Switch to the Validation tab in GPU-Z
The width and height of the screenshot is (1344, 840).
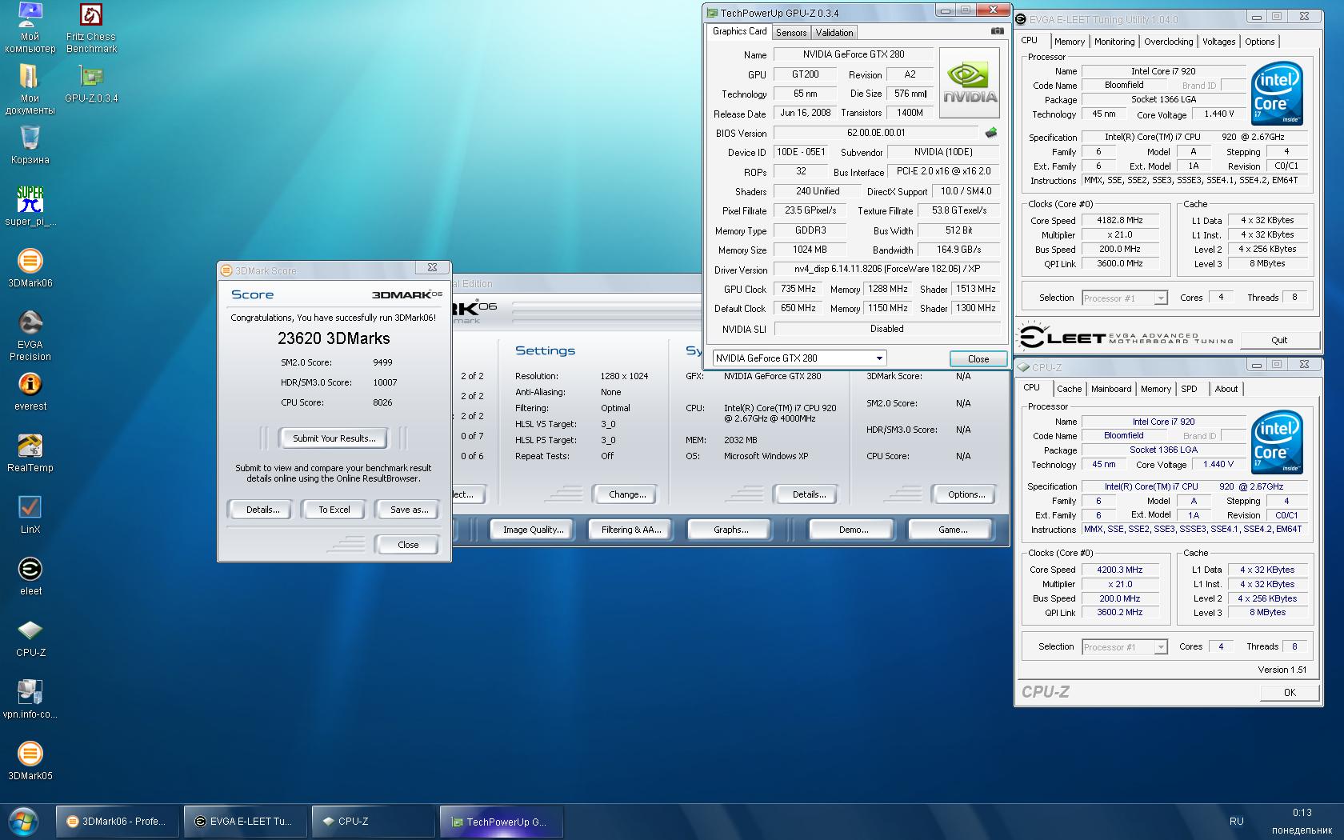tap(834, 33)
